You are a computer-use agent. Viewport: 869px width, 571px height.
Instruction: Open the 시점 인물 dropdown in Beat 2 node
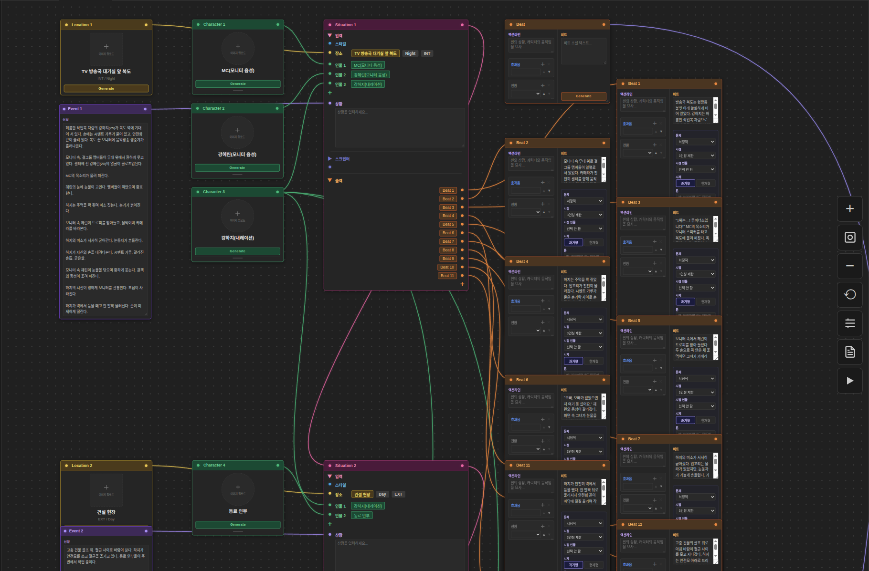(x=584, y=229)
